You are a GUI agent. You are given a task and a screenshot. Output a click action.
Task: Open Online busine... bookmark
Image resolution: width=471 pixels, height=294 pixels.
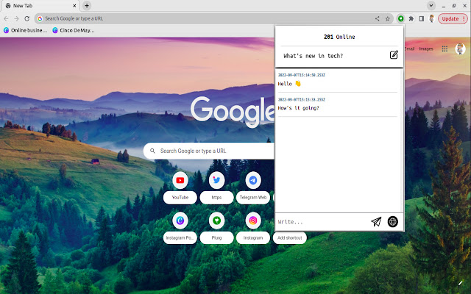point(25,30)
